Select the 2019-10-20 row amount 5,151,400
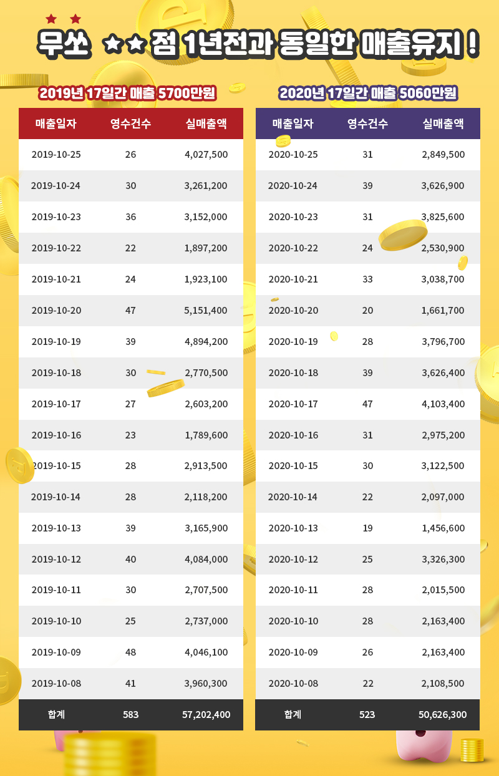 point(206,310)
